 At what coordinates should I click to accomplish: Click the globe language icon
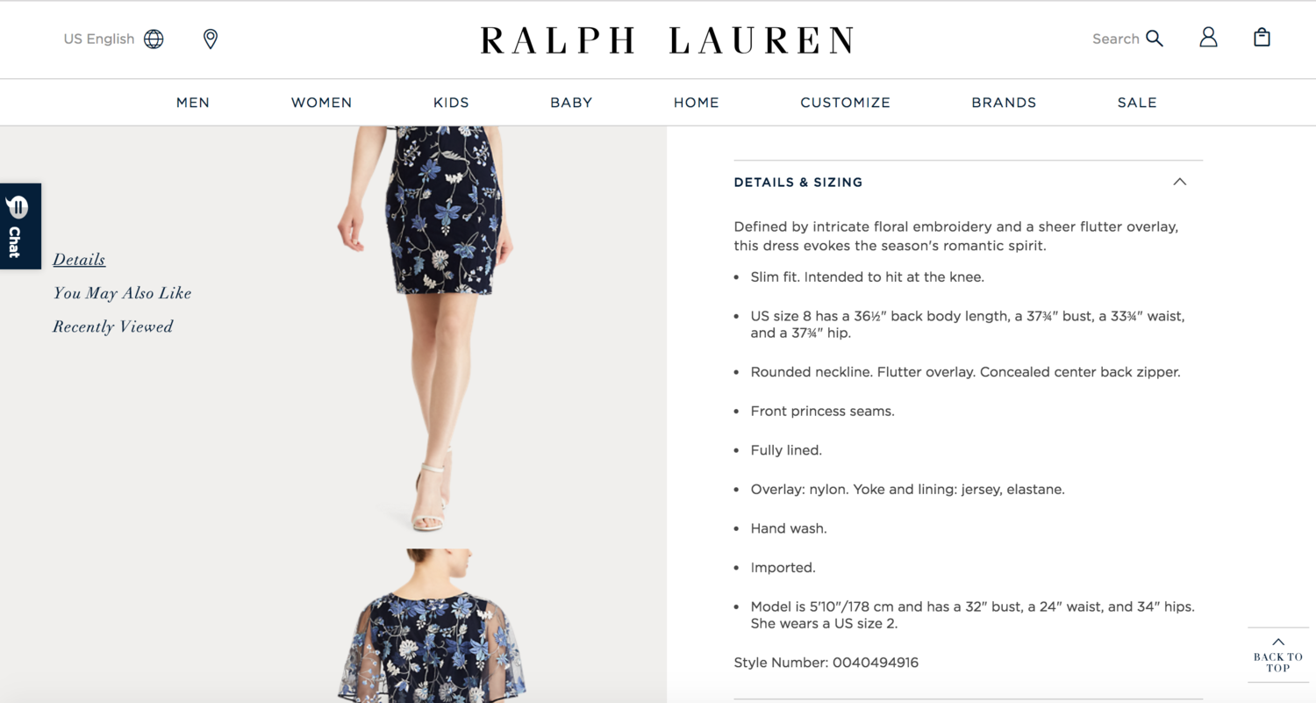(x=154, y=39)
